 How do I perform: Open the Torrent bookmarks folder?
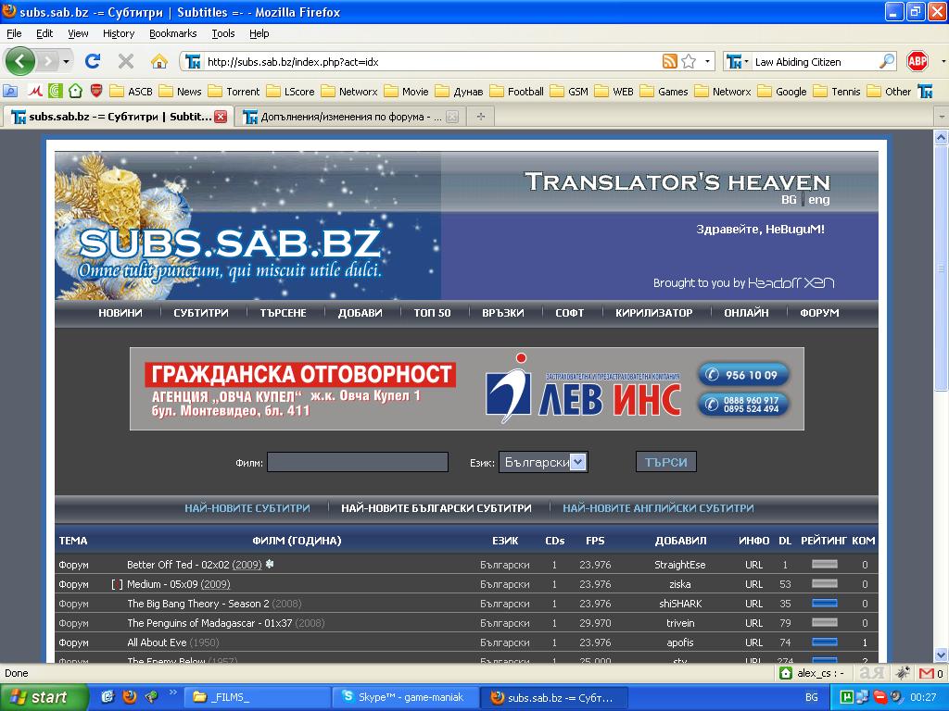[x=234, y=92]
